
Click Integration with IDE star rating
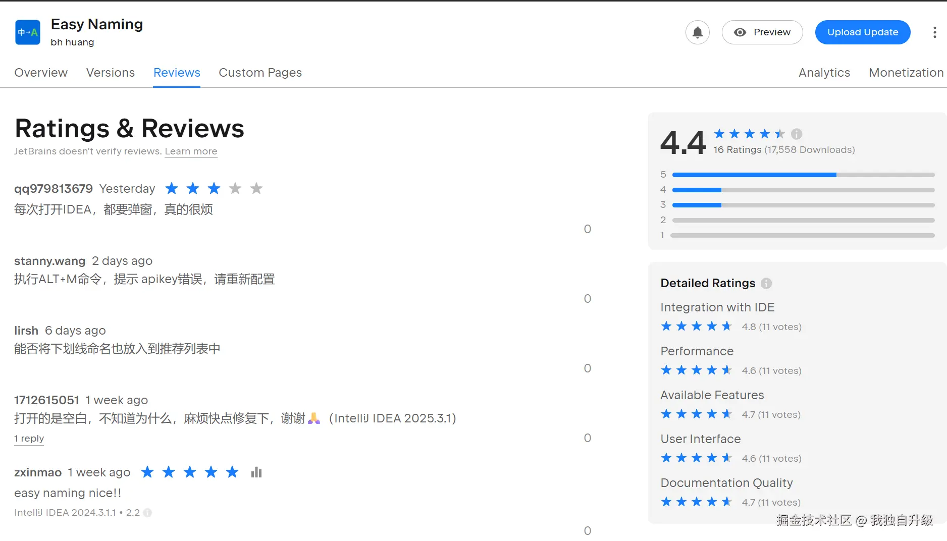pyautogui.click(x=697, y=327)
